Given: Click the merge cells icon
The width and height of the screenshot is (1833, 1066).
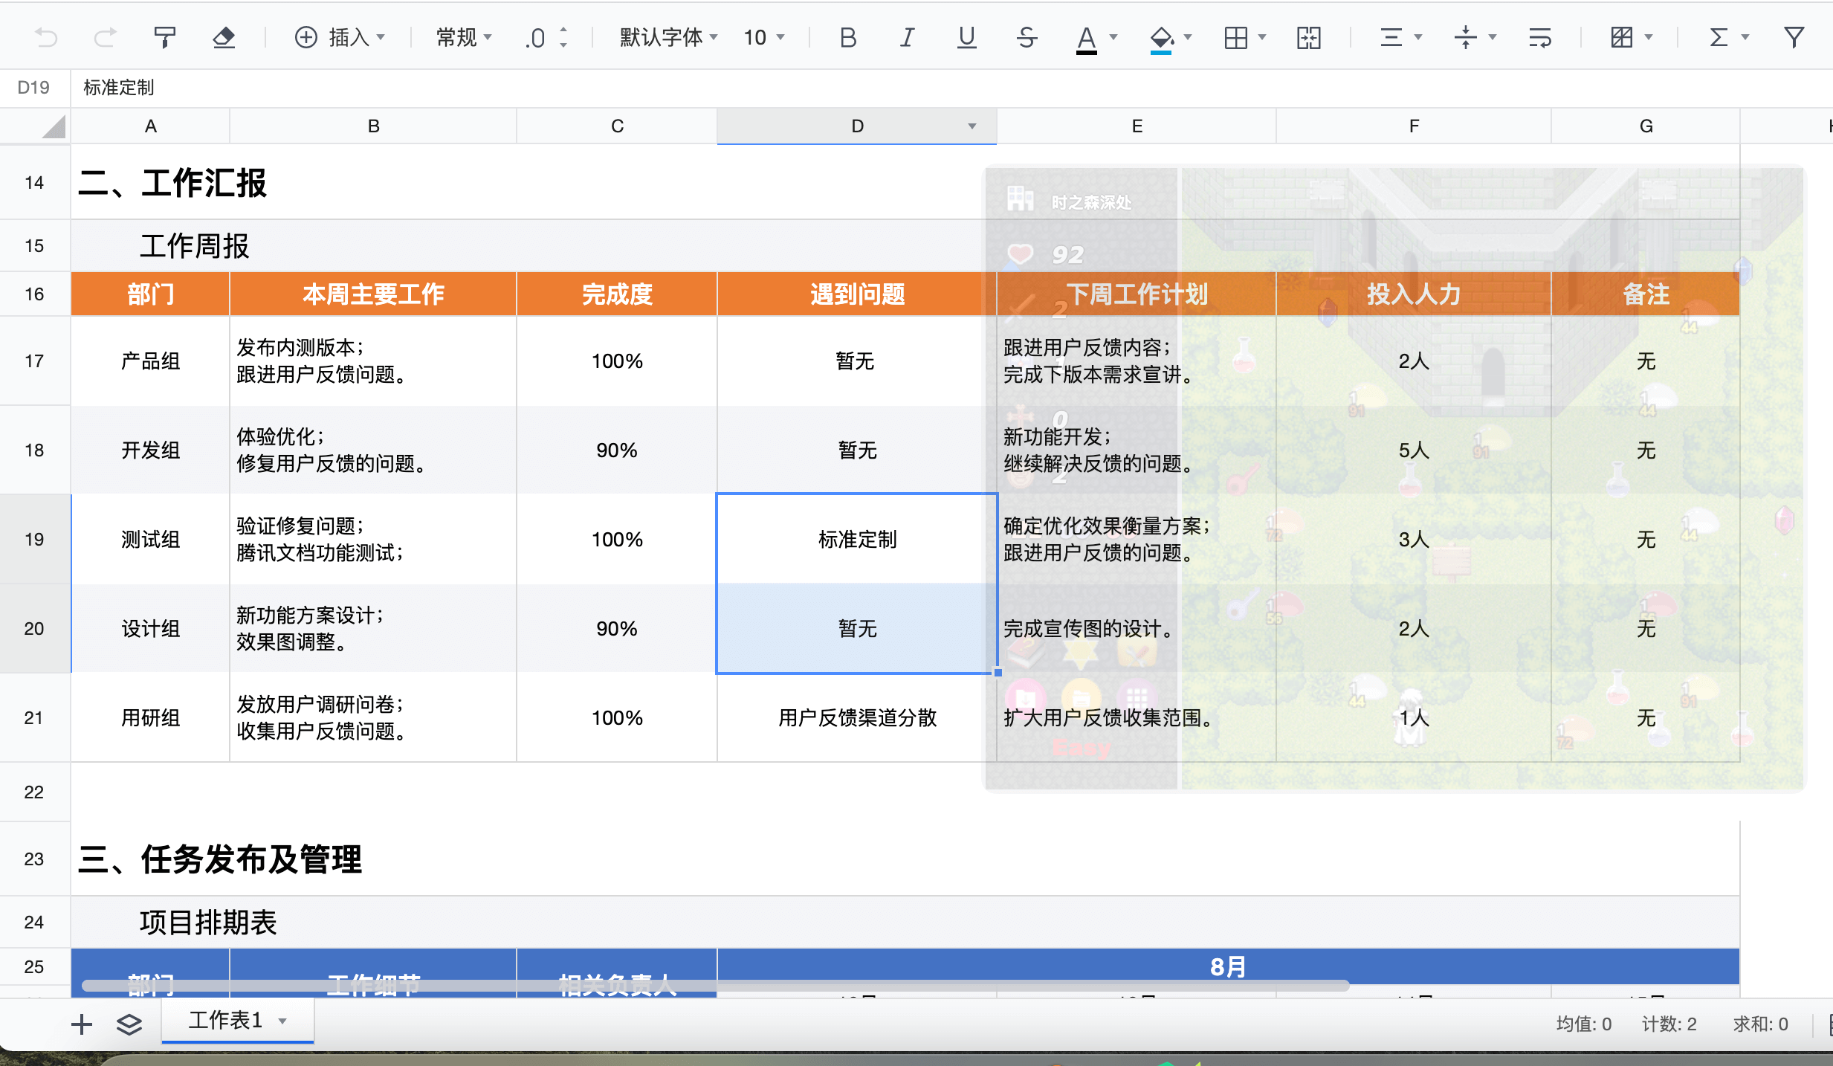Looking at the screenshot, I should 1308,37.
